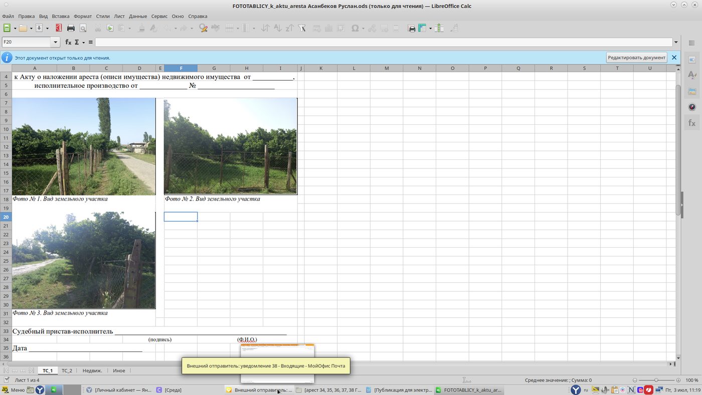Click the Редактировать документ button

coord(636,58)
